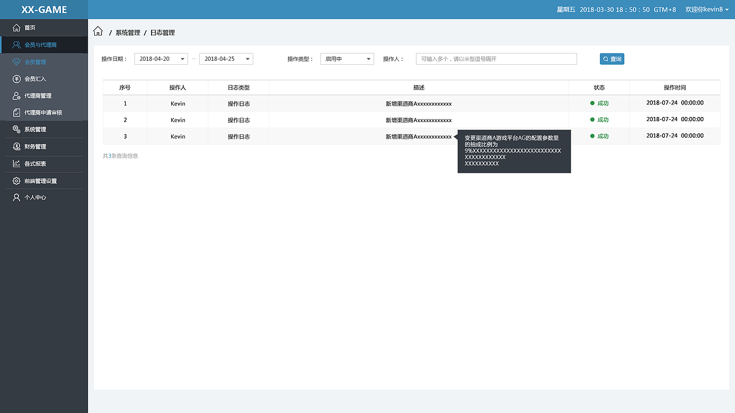The height and width of the screenshot is (413, 735).
Task: Click the 操作人 column header
Action: tap(178, 88)
